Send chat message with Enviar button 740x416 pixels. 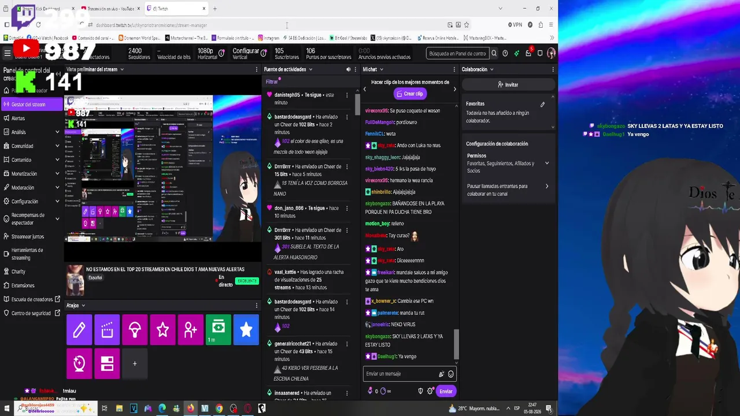pos(446,391)
